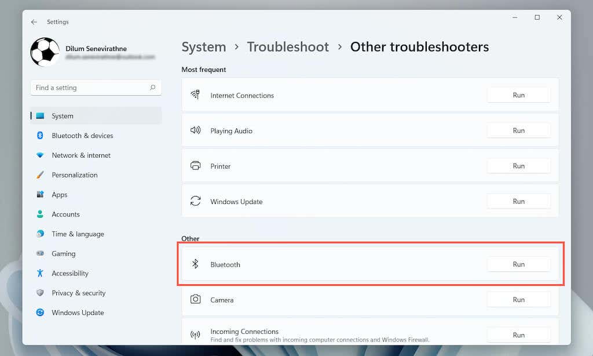Open the Apps settings page
Viewport: 593px width, 356px height.
[60, 195]
